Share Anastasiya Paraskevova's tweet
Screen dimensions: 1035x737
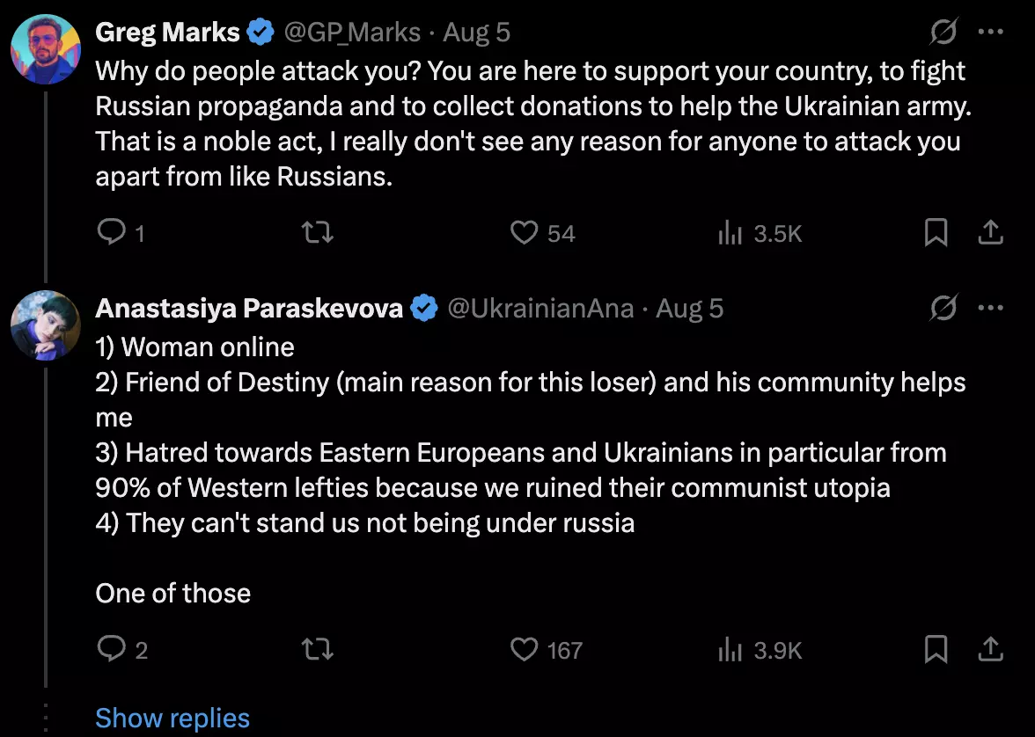[x=990, y=650]
